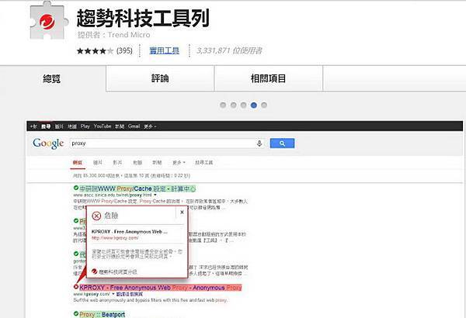
Task: Click 趨勢科技網頁分級 text in popup
Action: click(x=118, y=271)
